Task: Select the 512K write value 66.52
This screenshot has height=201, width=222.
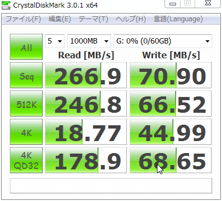Action: pos(171,103)
